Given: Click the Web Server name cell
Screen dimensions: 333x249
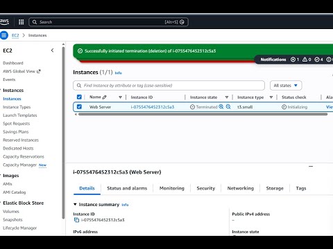Looking at the screenshot, I should click(100, 107).
